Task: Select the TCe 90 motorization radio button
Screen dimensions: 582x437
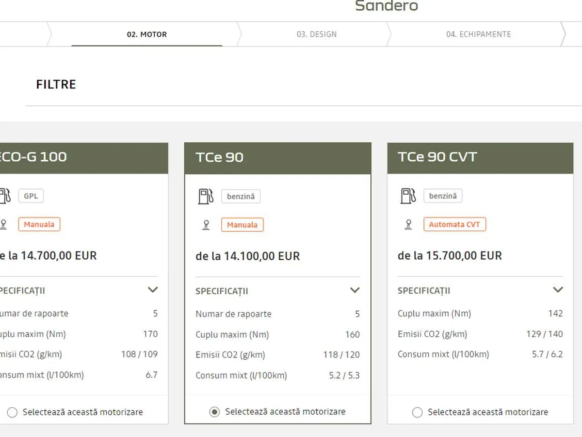Action: (214, 412)
